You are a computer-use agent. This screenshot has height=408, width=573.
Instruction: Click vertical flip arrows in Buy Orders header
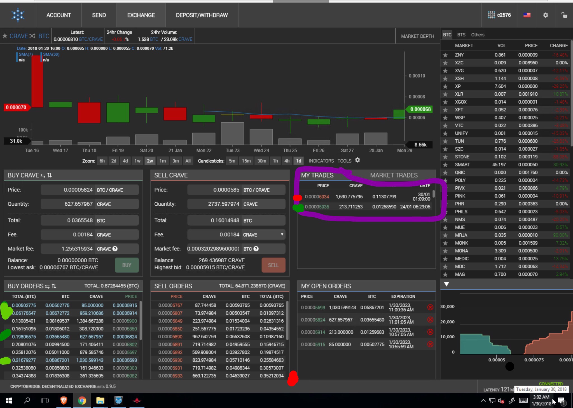coord(54,286)
